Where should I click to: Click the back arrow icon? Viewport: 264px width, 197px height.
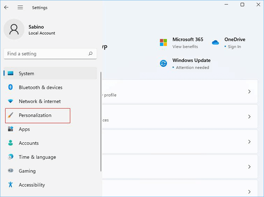pos(6,8)
